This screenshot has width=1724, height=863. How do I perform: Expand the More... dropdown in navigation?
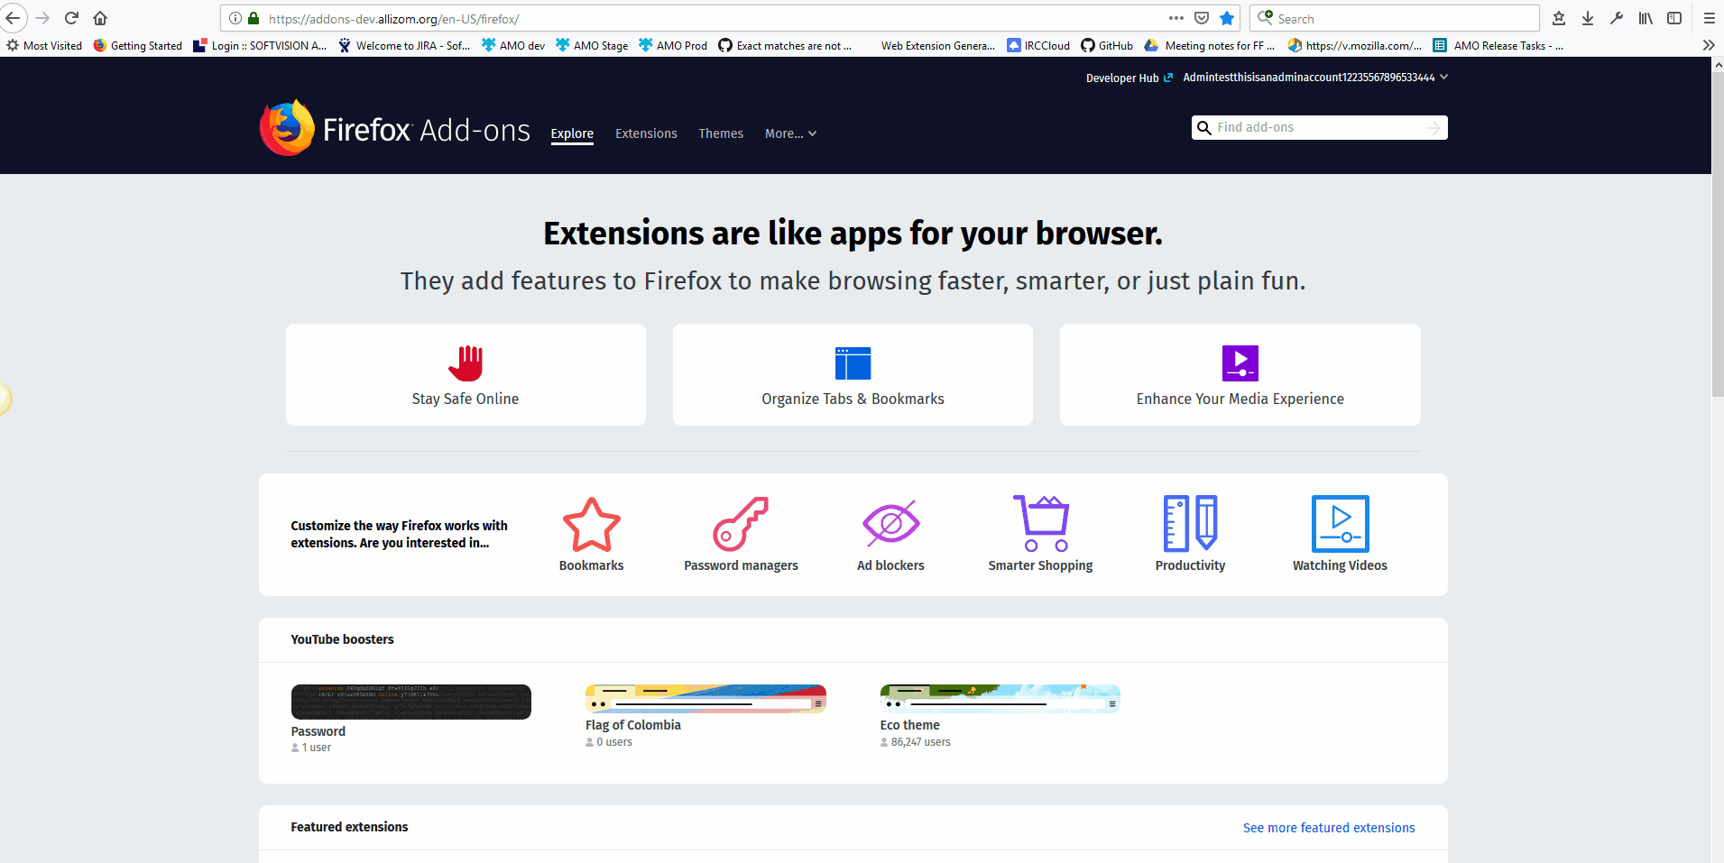pos(790,133)
